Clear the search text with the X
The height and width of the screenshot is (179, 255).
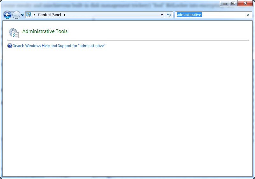point(248,15)
